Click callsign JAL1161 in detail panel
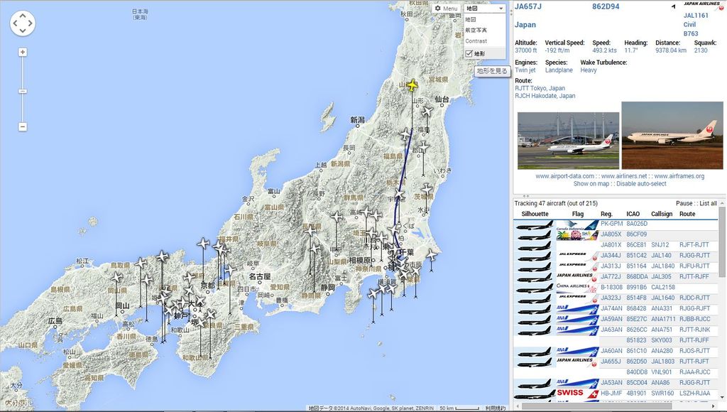This screenshot has width=727, height=412. (696, 16)
